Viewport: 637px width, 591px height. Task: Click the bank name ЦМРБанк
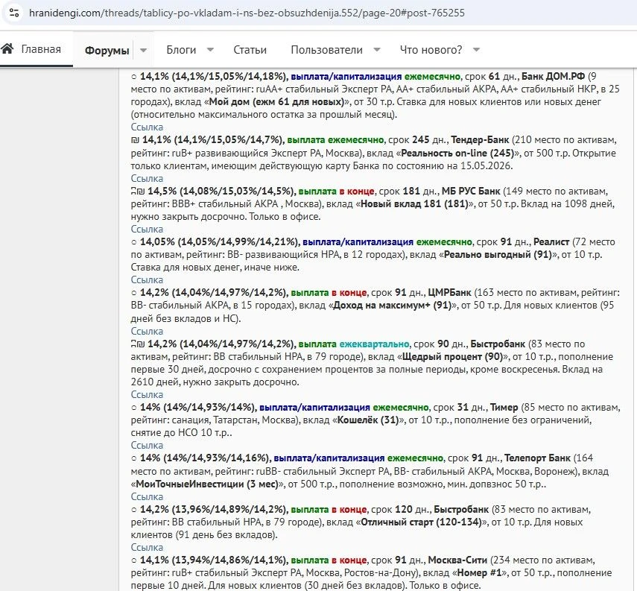click(x=449, y=293)
